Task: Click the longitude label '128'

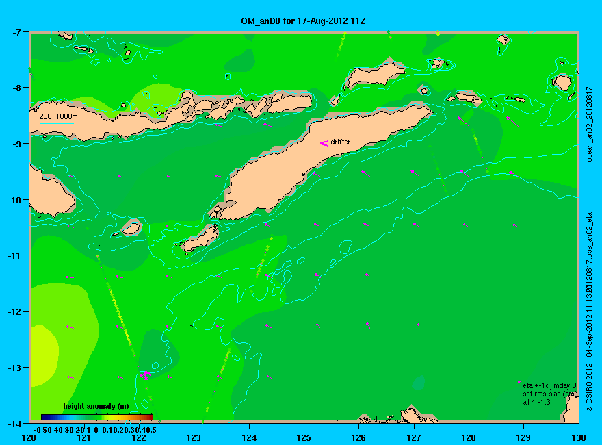Action: (x=469, y=437)
